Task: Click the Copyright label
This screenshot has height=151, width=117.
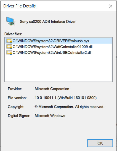Action: (x=16, y=107)
